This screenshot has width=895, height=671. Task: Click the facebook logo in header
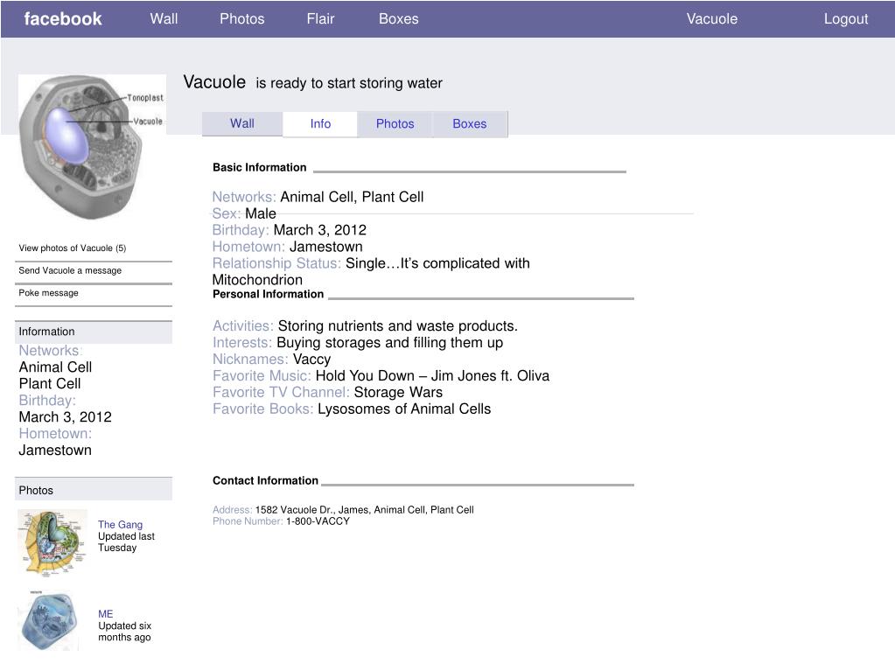[63, 19]
